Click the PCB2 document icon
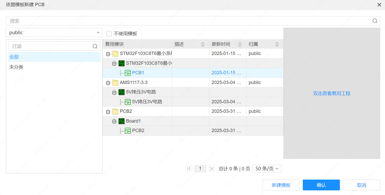 pos(128,131)
